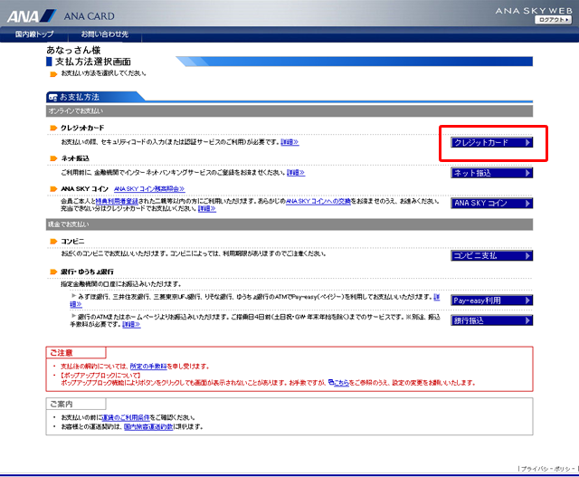Open 詳細 link for bank ATM transfer description

point(131,324)
